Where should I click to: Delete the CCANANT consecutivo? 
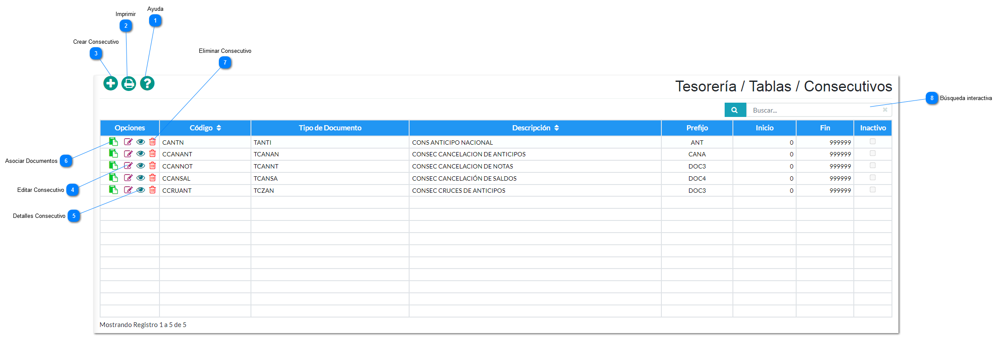click(x=153, y=153)
